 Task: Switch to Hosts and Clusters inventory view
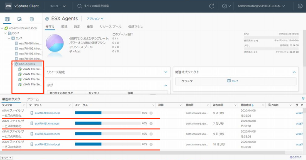[7, 19]
